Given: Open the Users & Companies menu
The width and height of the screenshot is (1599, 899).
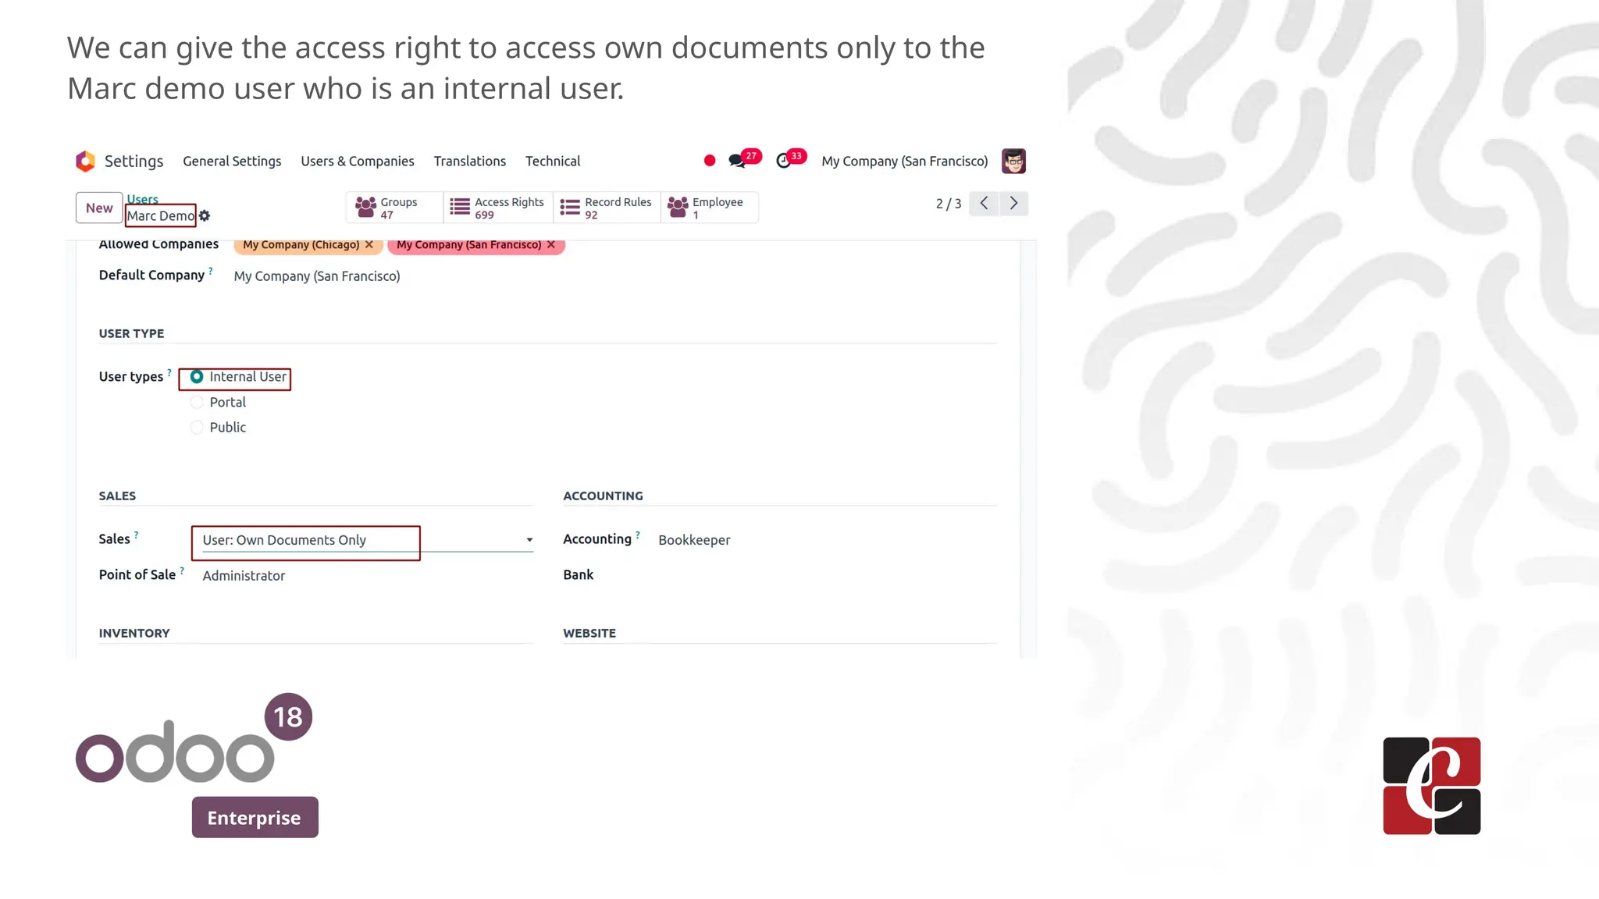Looking at the screenshot, I should (358, 161).
